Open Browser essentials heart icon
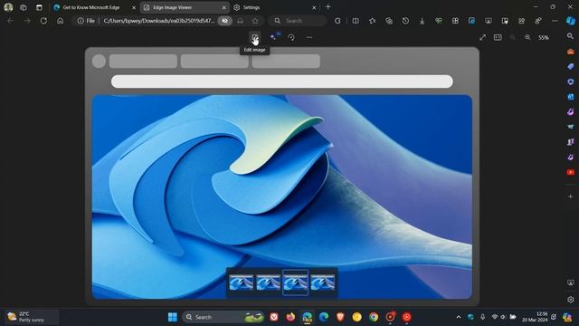Screen dimensions: 579x326 coord(439,21)
